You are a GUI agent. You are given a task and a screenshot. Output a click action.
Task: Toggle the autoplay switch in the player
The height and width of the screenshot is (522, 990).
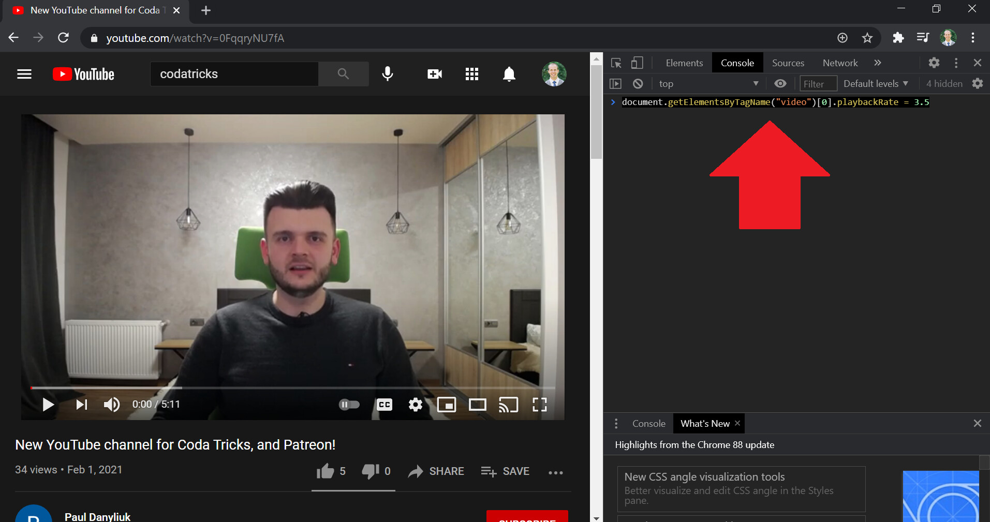tap(349, 404)
